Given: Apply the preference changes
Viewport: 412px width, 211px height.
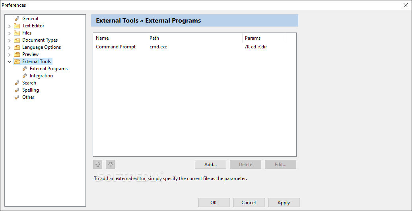Looking at the screenshot, I should click(284, 203).
